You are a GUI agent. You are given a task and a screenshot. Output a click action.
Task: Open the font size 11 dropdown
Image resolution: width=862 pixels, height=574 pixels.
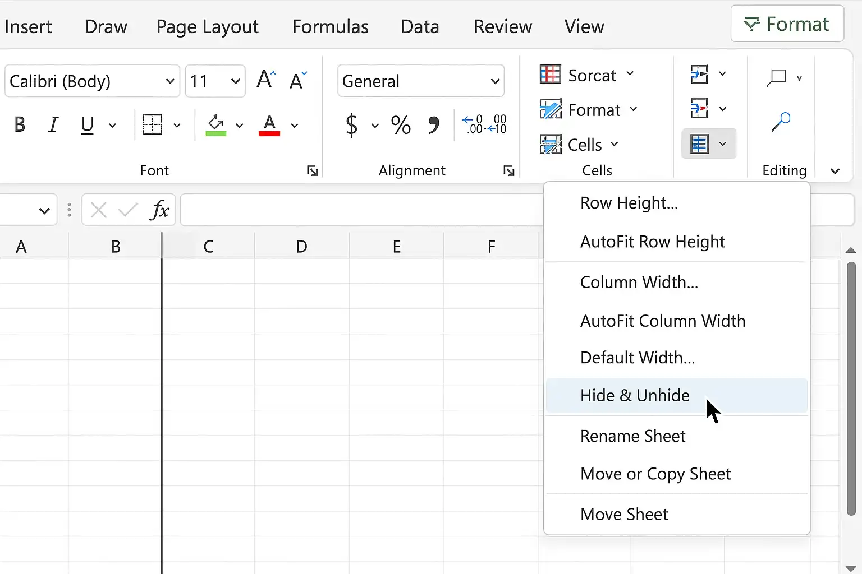tap(215, 81)
